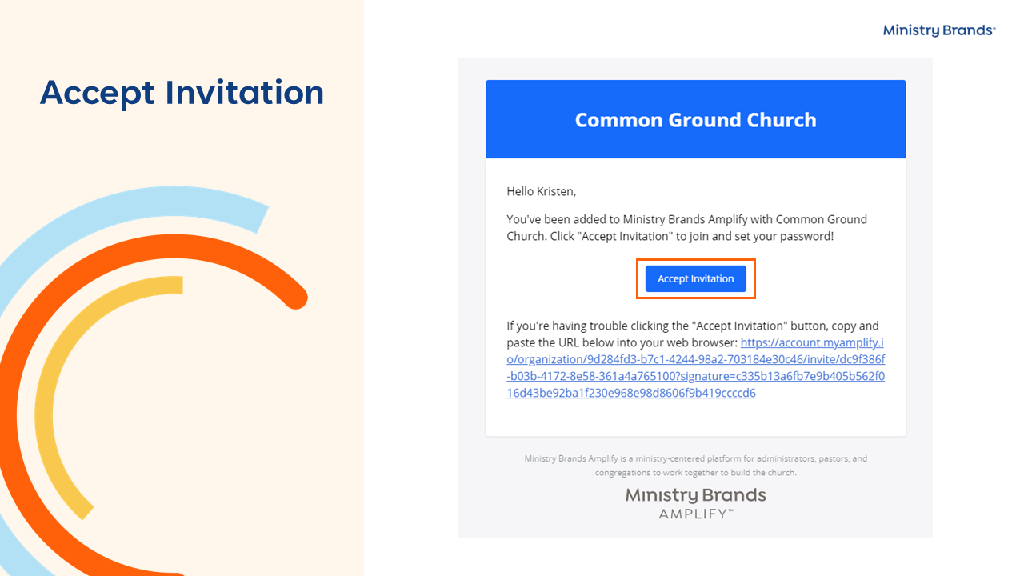Click the AMPLIFY trademark text in footer
This screenshot has width=1024, height=576.
695,514
